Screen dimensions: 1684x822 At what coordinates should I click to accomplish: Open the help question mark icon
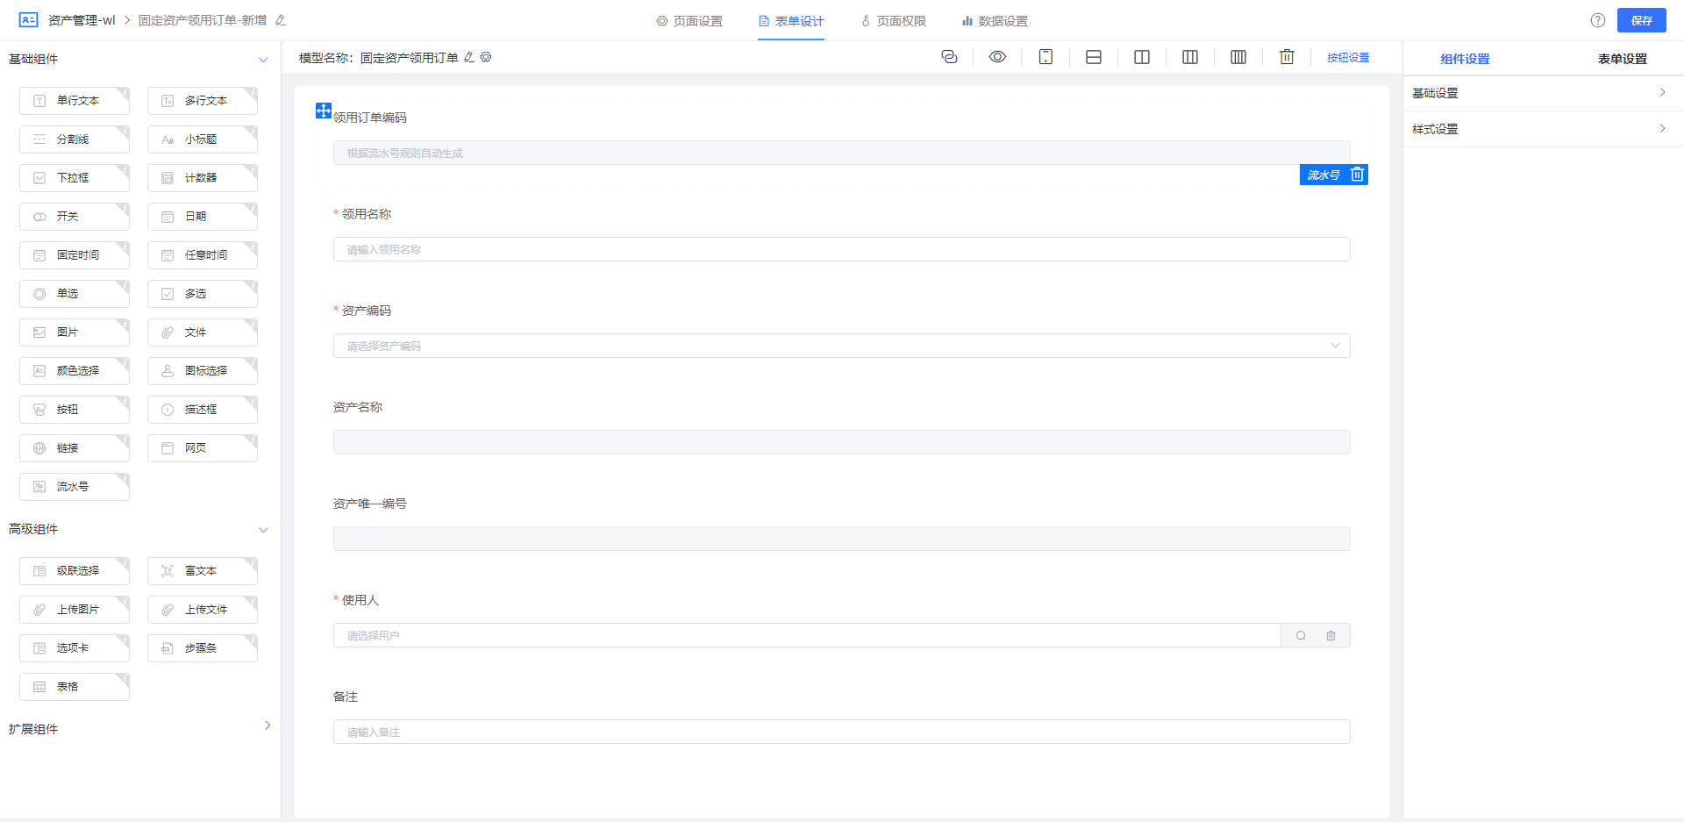coord(1598,20)
